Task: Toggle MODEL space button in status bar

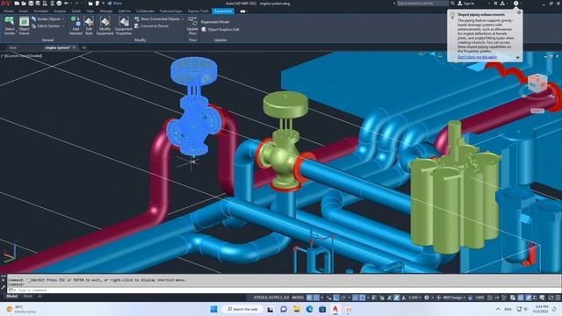Action: point(298,298)
